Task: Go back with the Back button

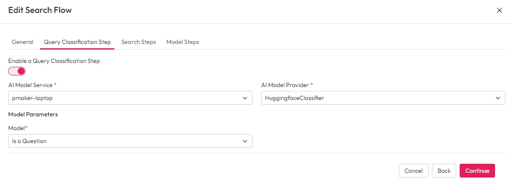Action: coord(444,171)
